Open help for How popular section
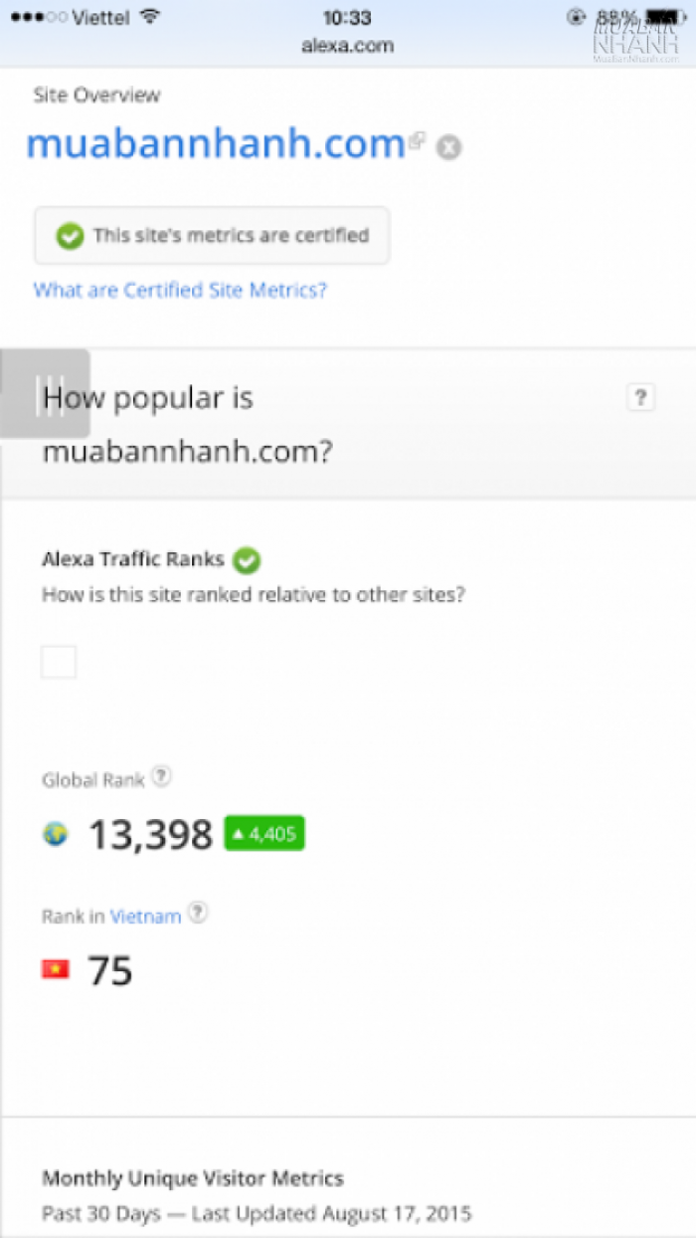This screenshot has width=696, height=1238. pyautogui.click(x=640, y=398)
